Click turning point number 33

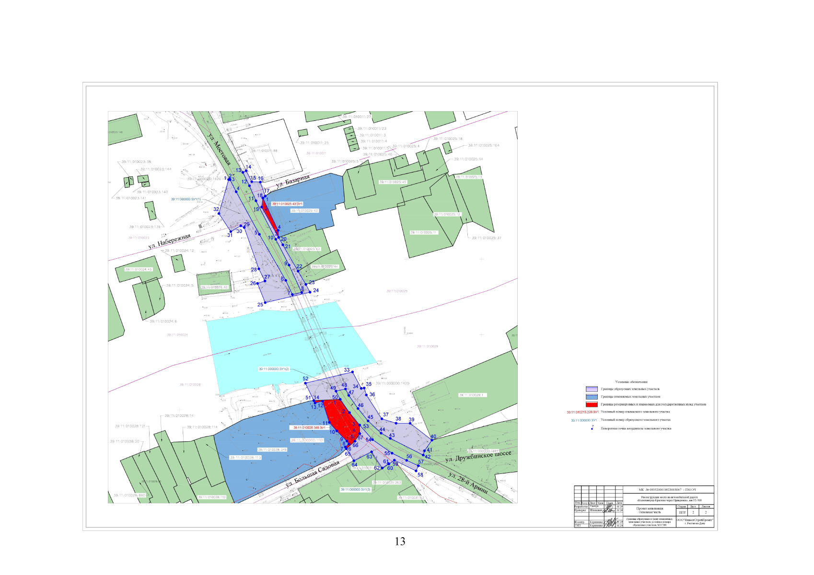coord(347,370)
